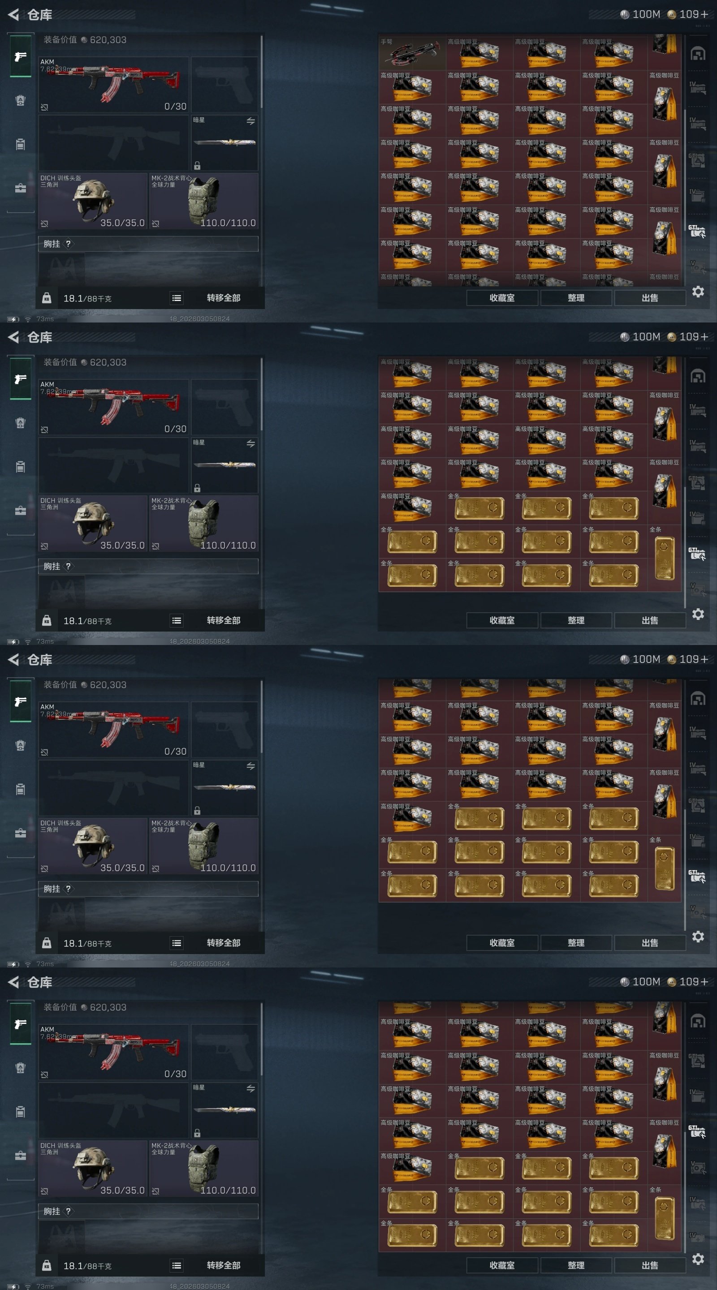Open the 收藏室 collection room
This screenshot has width=717, height=1290.
502,298
